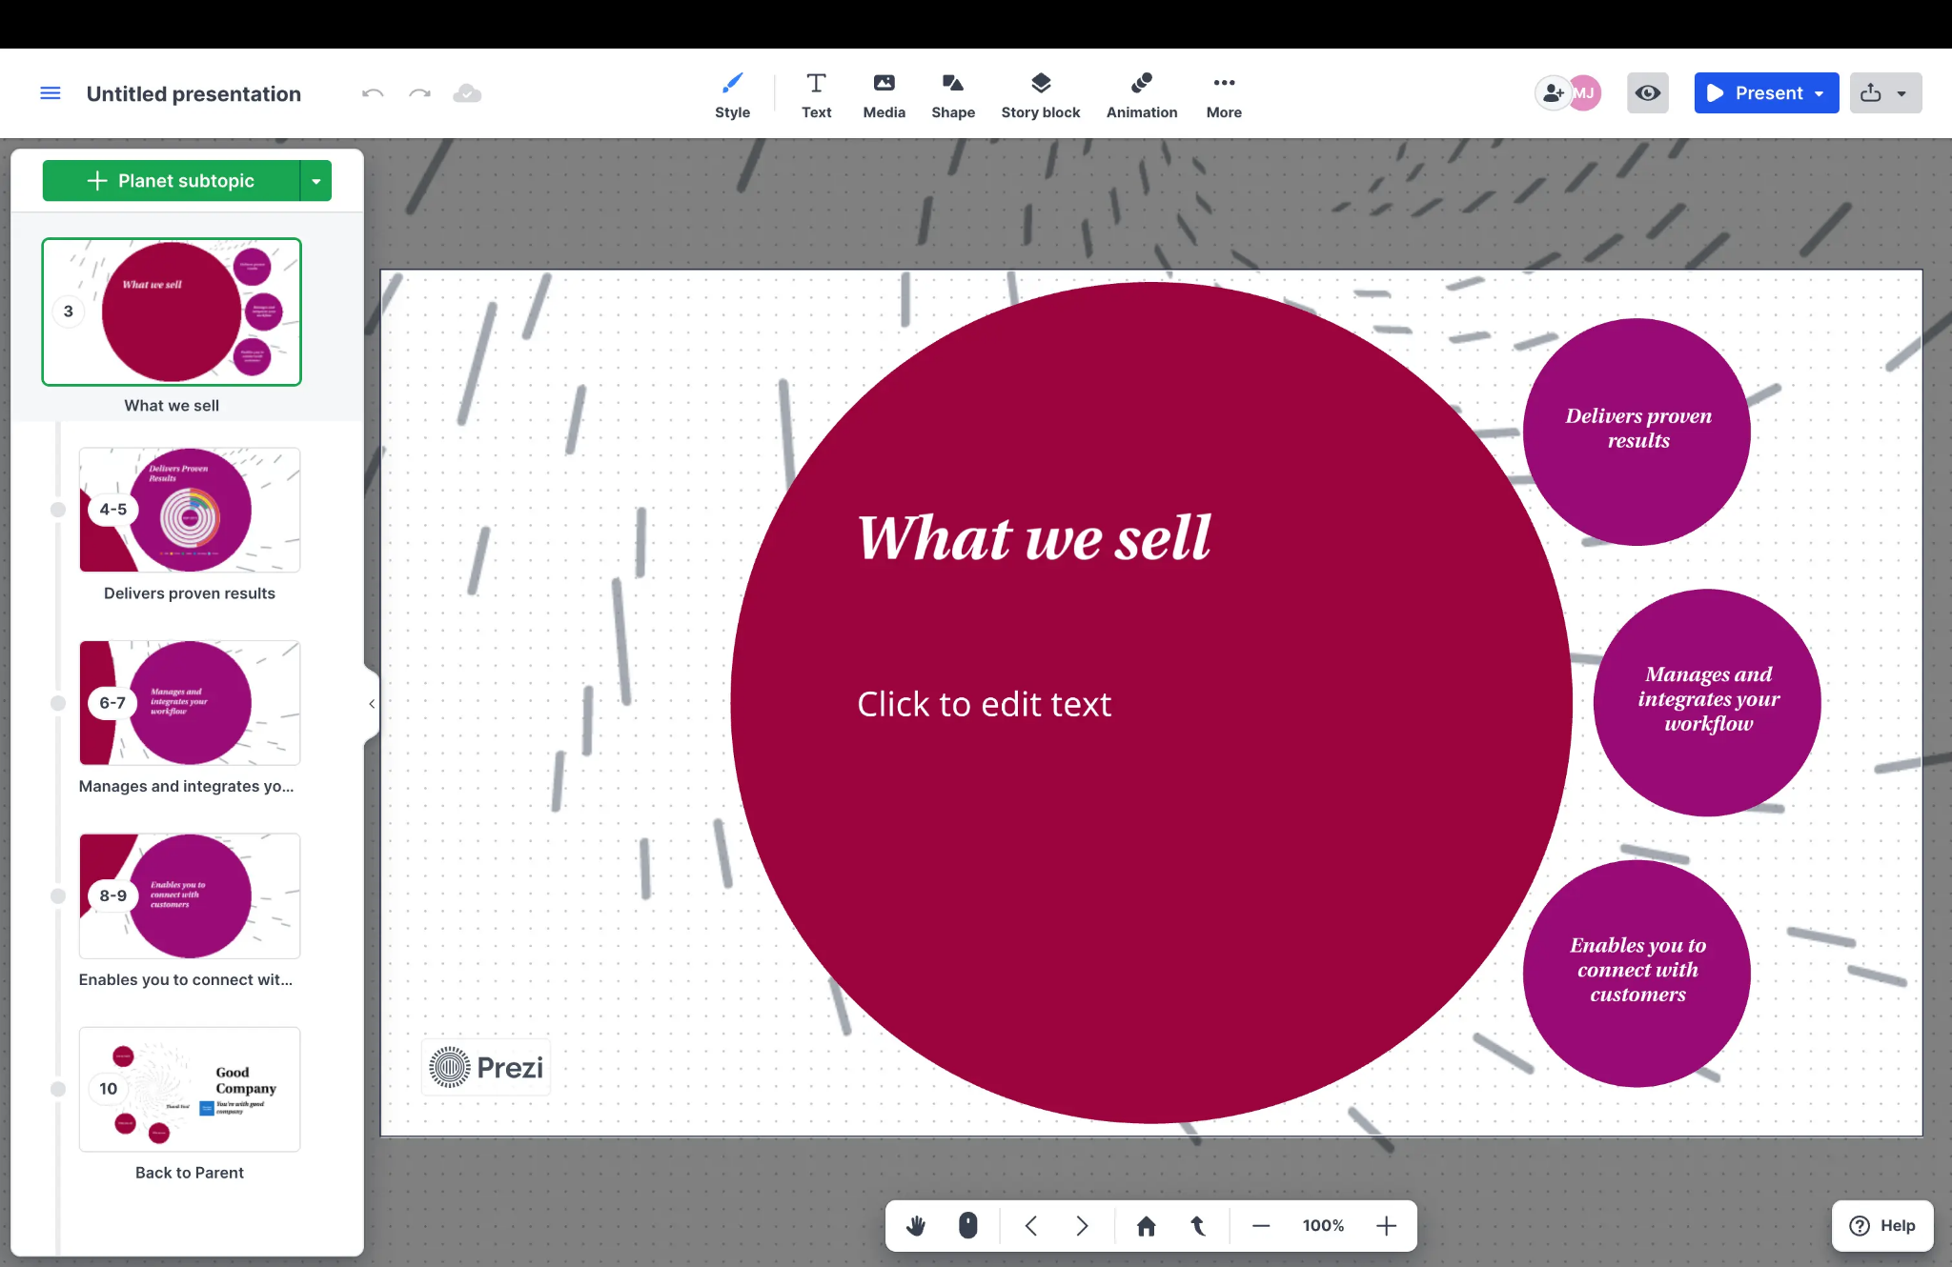
Task: Add a Planet subtopic
Action: (x=172, y=181)
